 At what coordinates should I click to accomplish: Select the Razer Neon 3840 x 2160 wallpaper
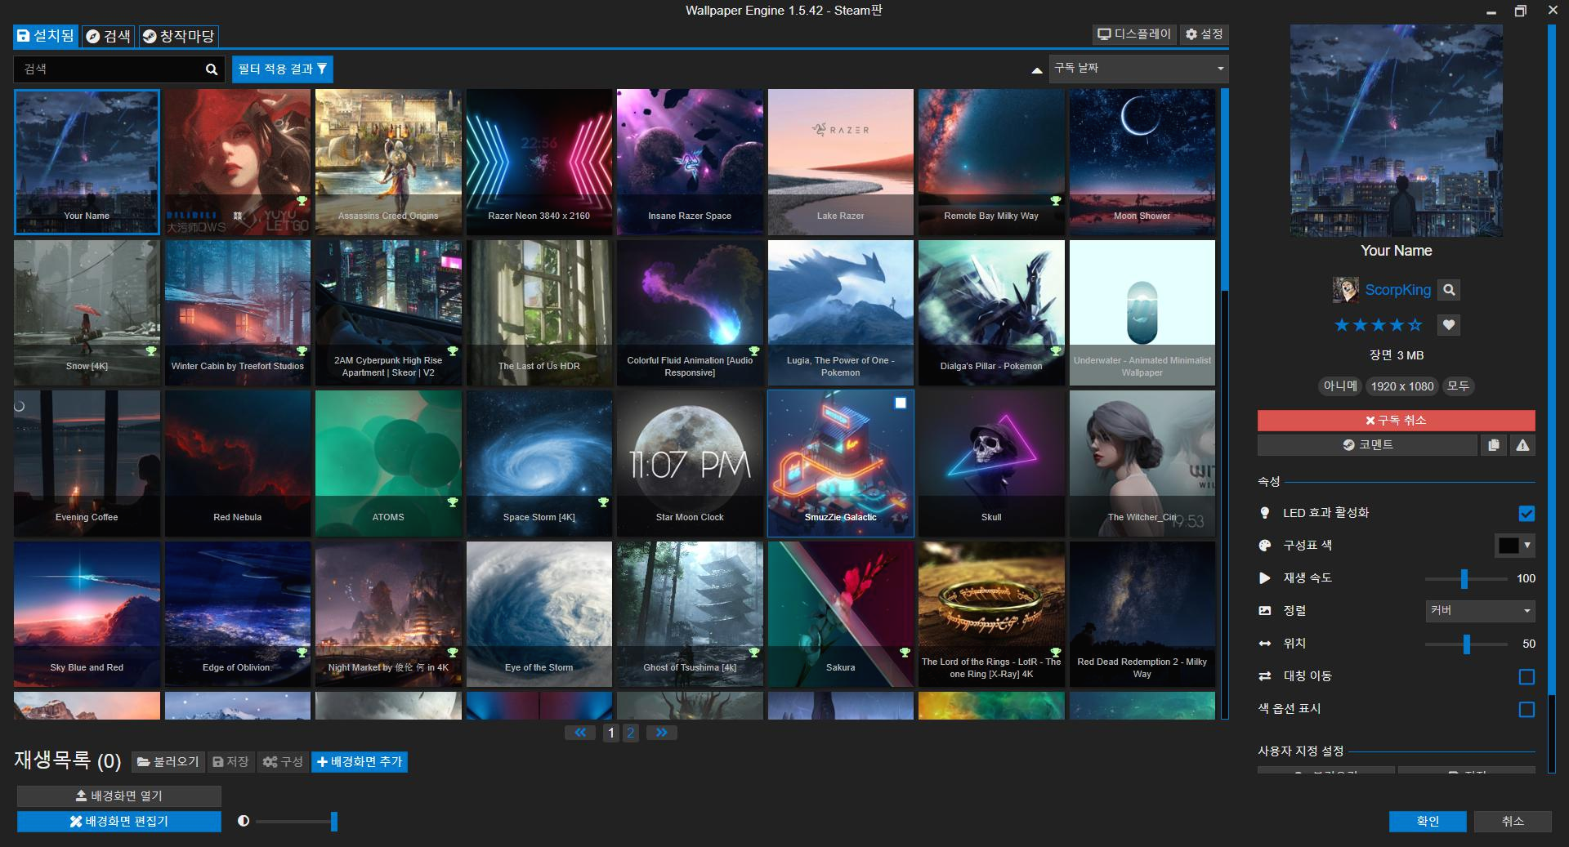(539, 162)
